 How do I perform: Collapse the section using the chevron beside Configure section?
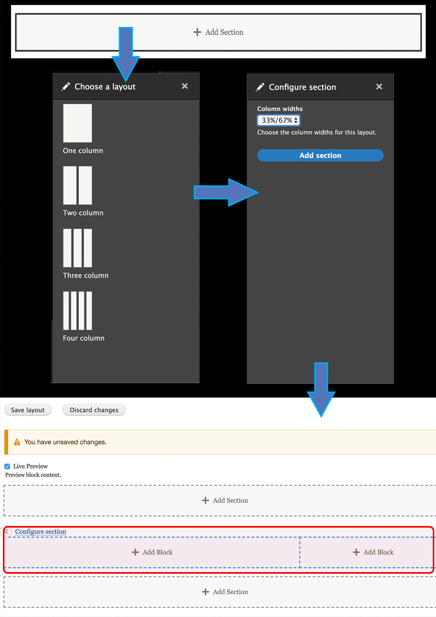(x=7, y=531)
